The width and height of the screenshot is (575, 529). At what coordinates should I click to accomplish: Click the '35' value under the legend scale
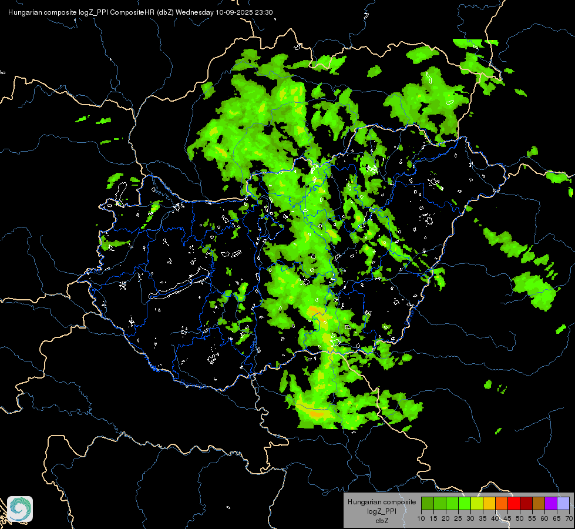point(483,518)
